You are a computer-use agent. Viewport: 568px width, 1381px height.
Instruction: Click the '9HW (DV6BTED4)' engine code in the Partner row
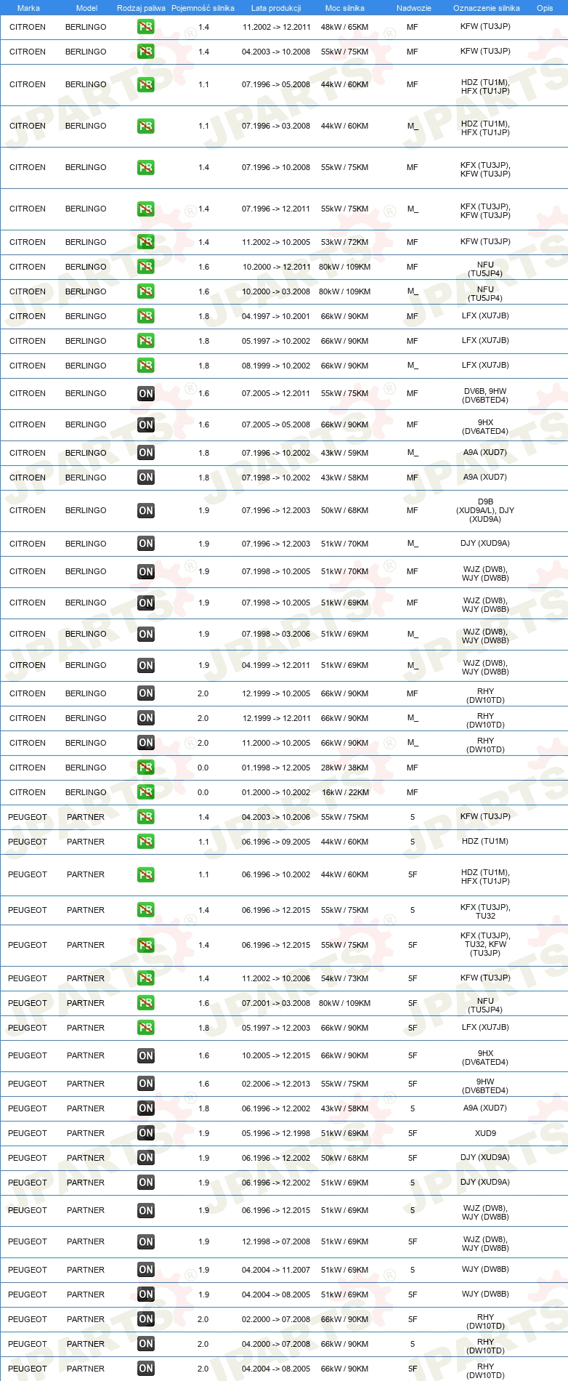[x=486, y=1086]
